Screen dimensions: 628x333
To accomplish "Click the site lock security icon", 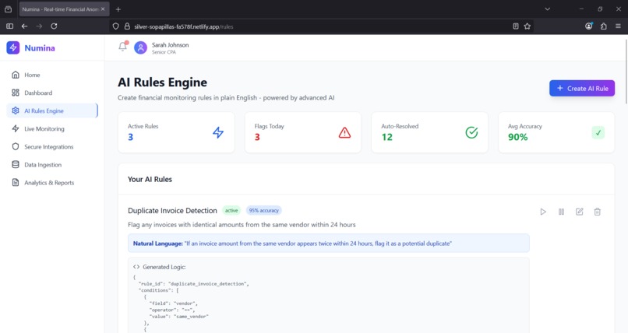I will click(x=127, y=26).
